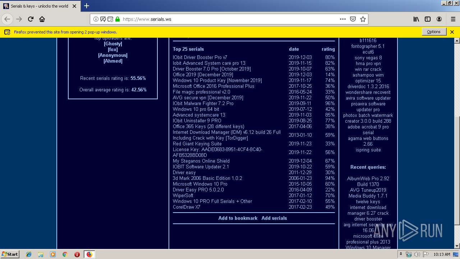Open IObit Driver Booster Pro v7 serial
The height and width of the screenshot is (259, 460).
200,57
